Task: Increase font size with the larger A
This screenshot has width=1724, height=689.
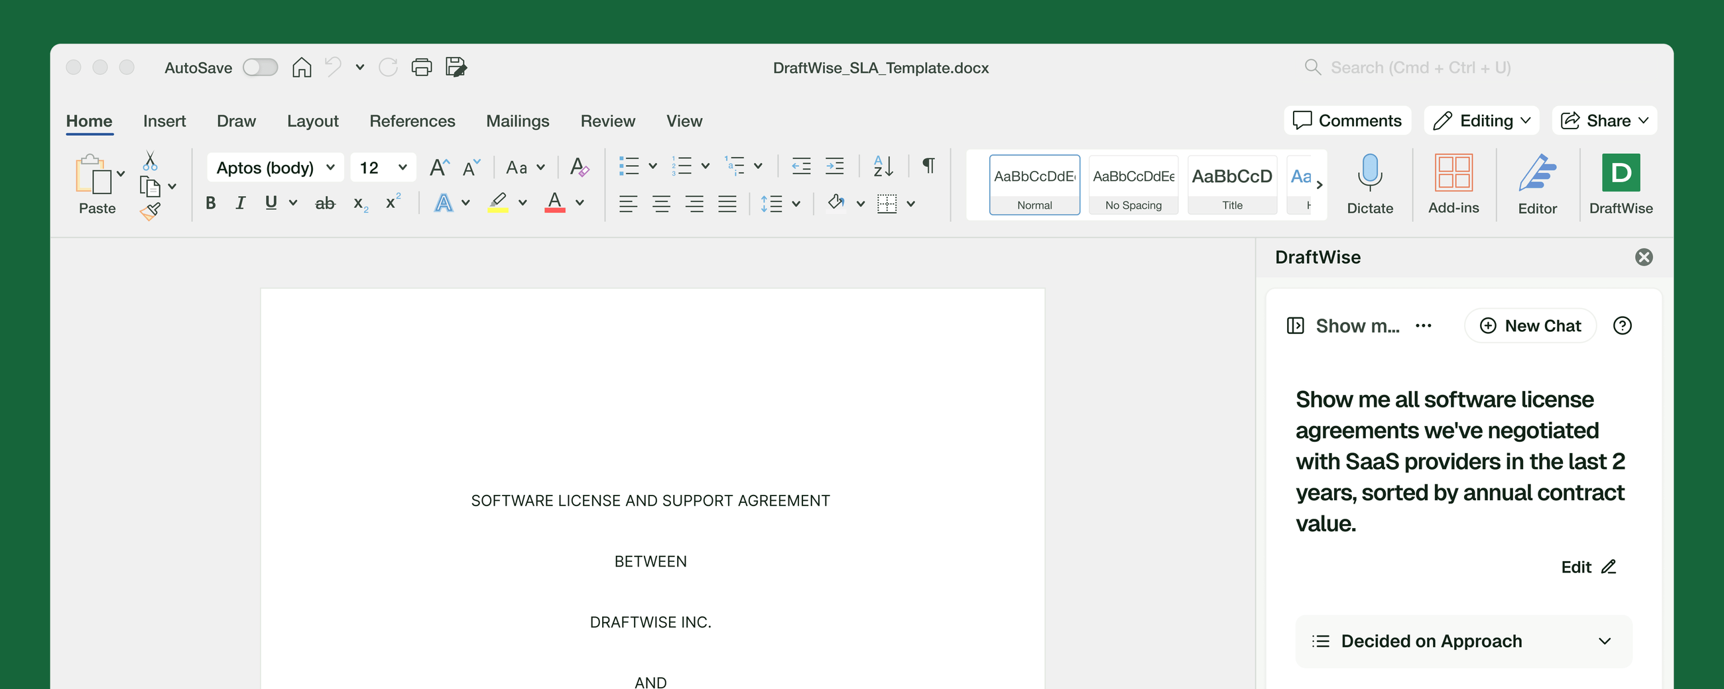Action: 439,167
